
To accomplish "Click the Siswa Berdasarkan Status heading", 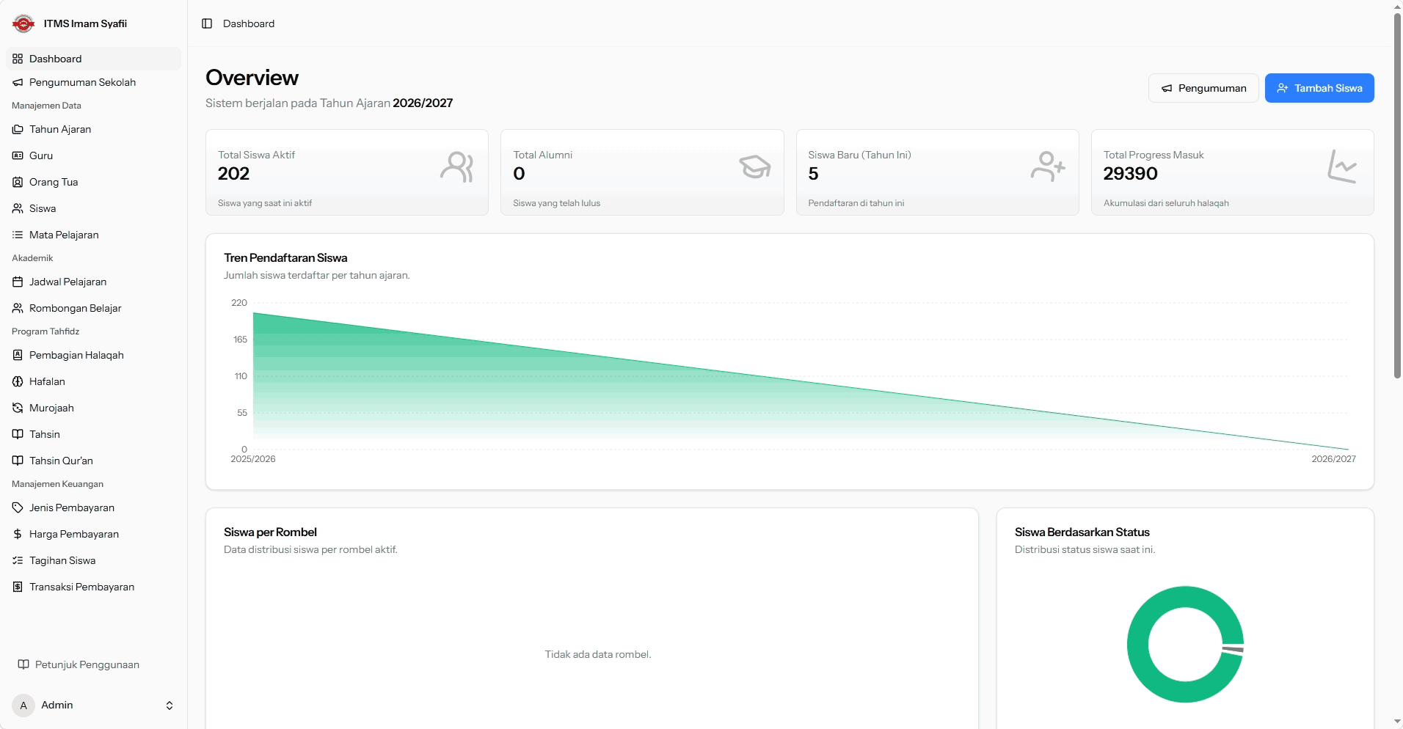I will pos(1082,532).
